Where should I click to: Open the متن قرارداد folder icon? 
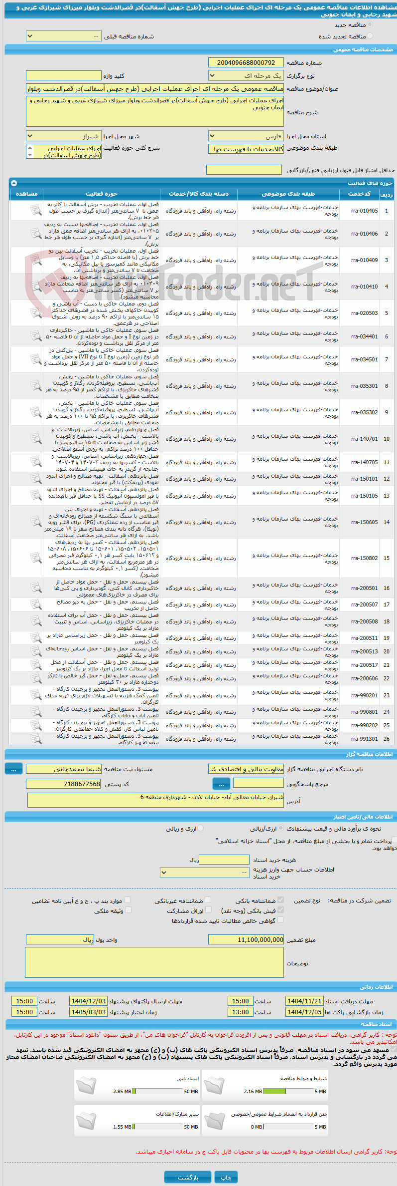pos(214,1121)
